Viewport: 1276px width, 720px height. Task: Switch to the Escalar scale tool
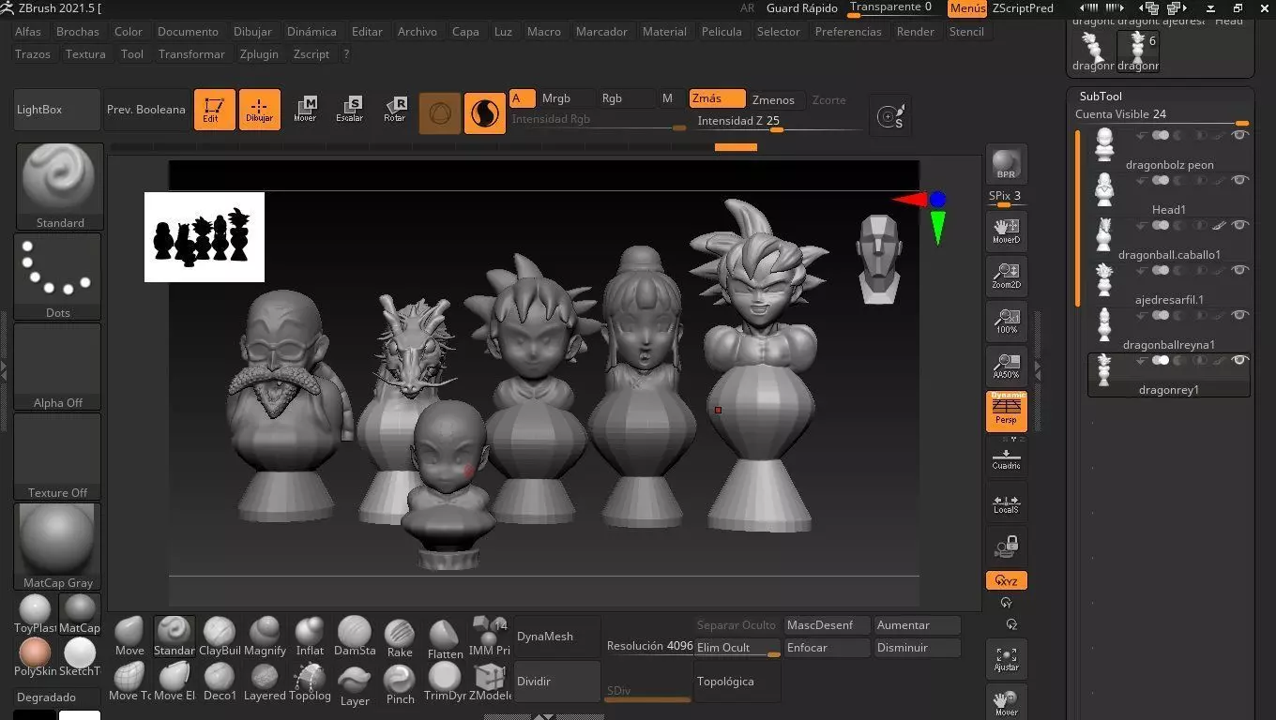350,110
